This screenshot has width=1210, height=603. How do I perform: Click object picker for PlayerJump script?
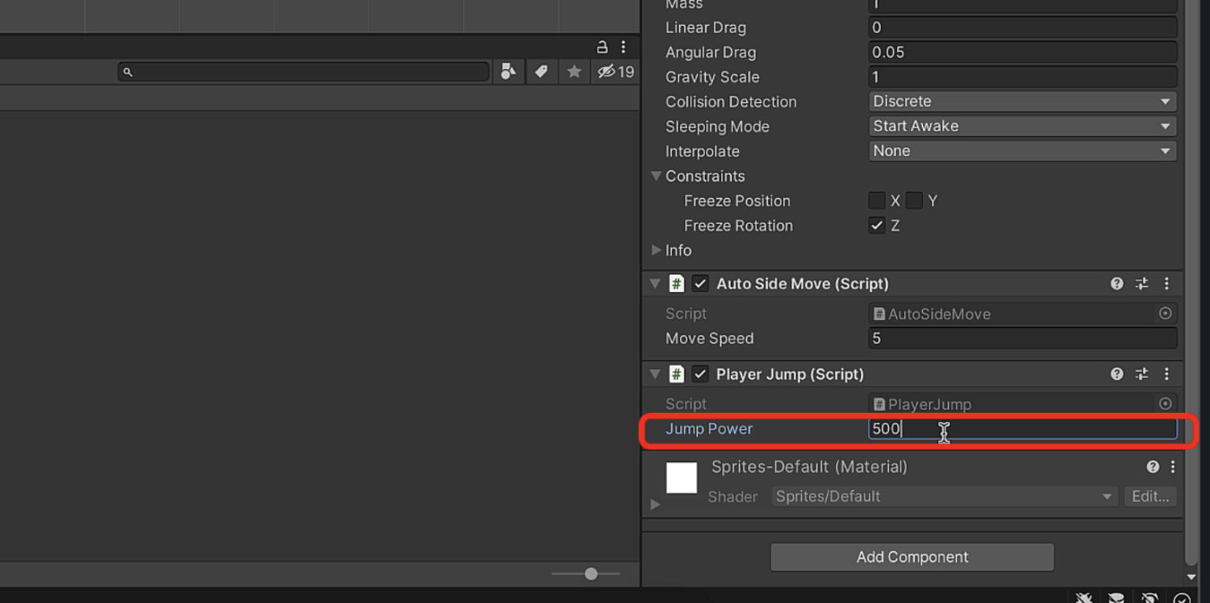[1166, 404]
